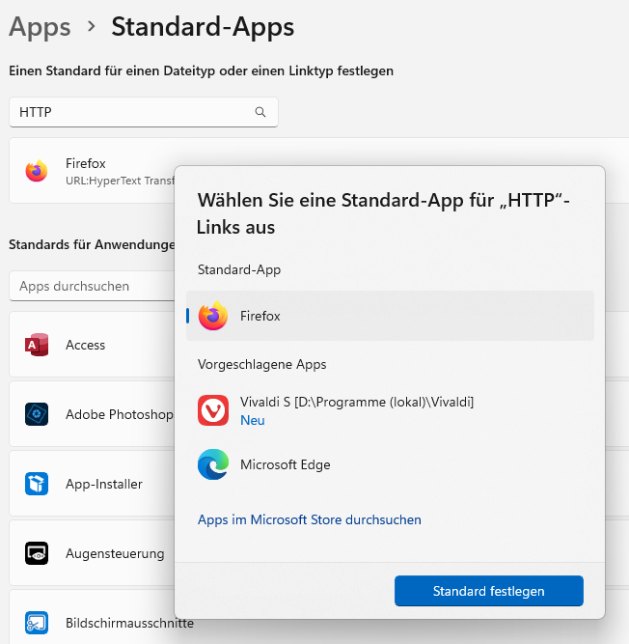
Task: Click the Microsoft Edge icon
Action: pos(213,464)
